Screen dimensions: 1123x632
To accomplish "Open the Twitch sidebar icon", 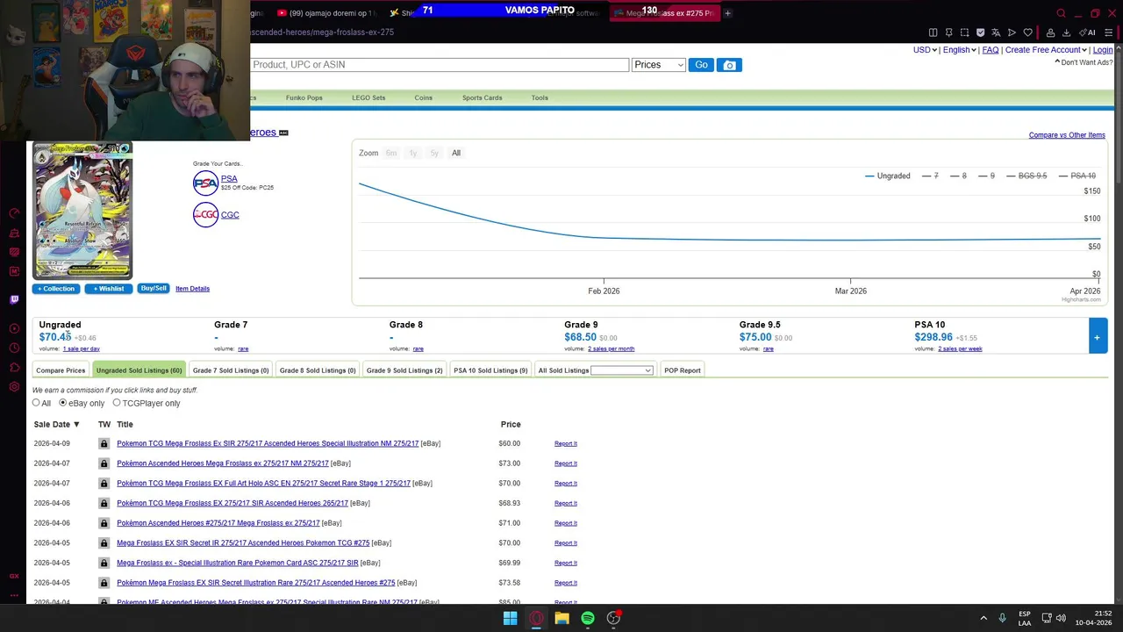I will (x=14, y=300).
